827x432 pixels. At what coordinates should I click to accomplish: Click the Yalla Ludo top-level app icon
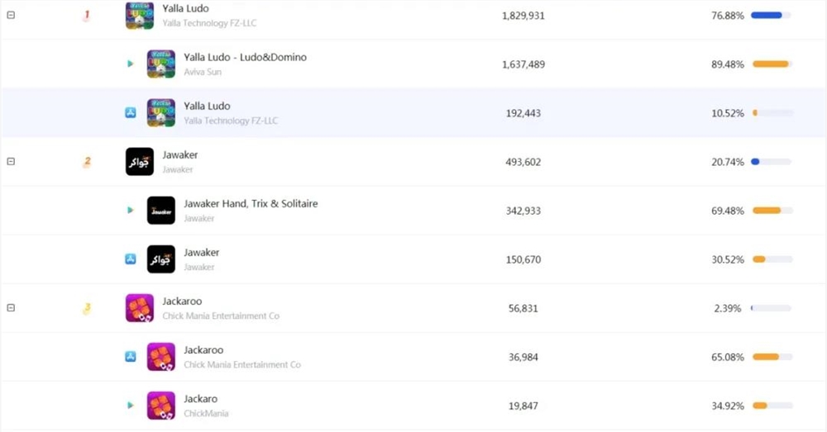[140, 15]
